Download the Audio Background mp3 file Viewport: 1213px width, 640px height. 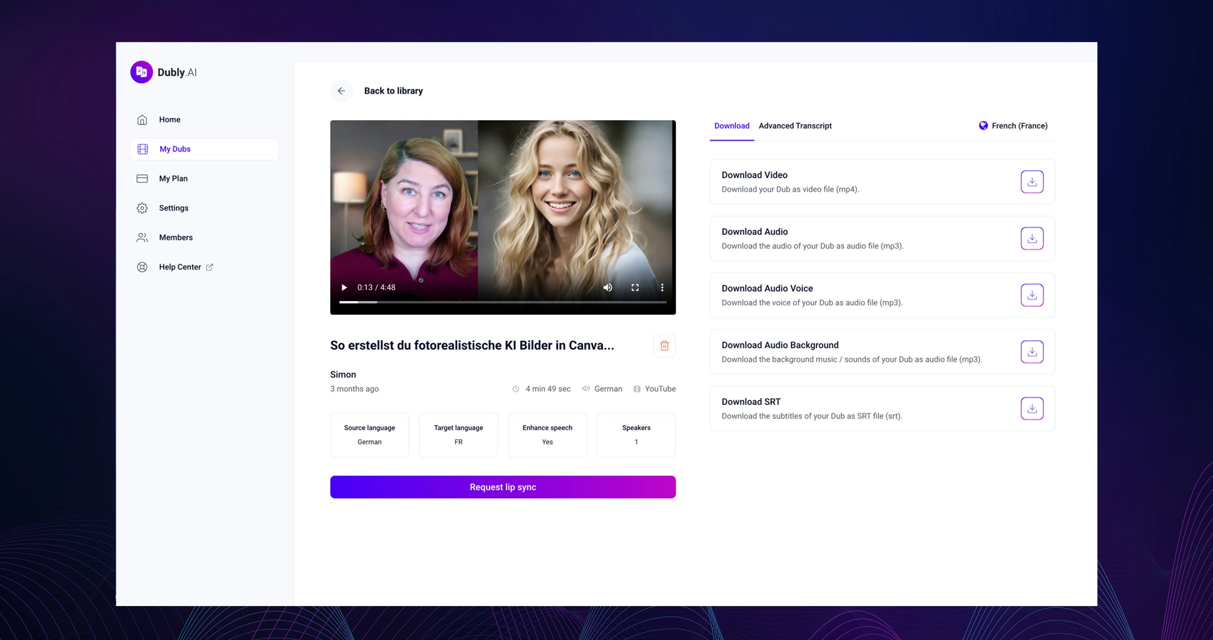pyautogui.click(x=1032, y=352)
